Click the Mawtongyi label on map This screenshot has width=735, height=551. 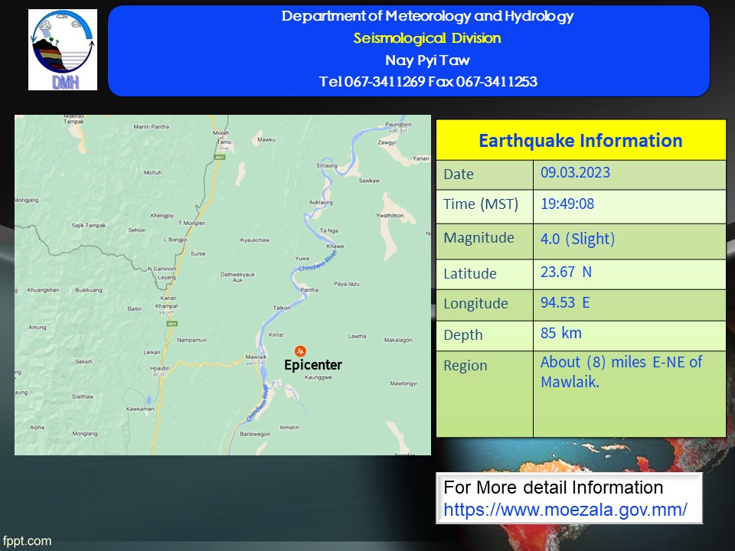pyautogui.click(x=403, y=383)
